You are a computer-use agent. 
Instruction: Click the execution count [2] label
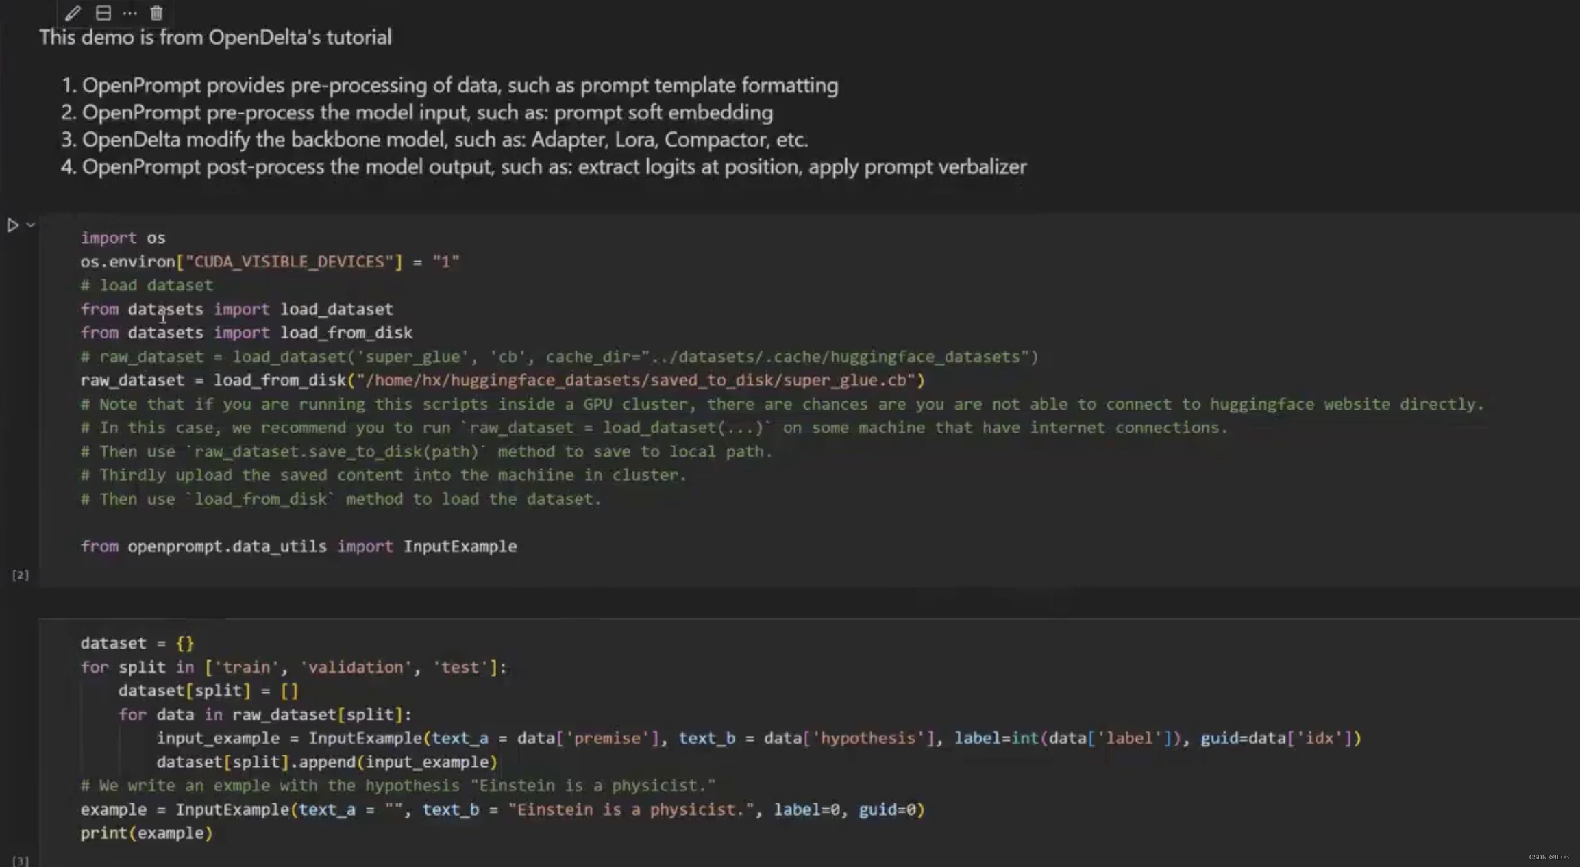21,575
